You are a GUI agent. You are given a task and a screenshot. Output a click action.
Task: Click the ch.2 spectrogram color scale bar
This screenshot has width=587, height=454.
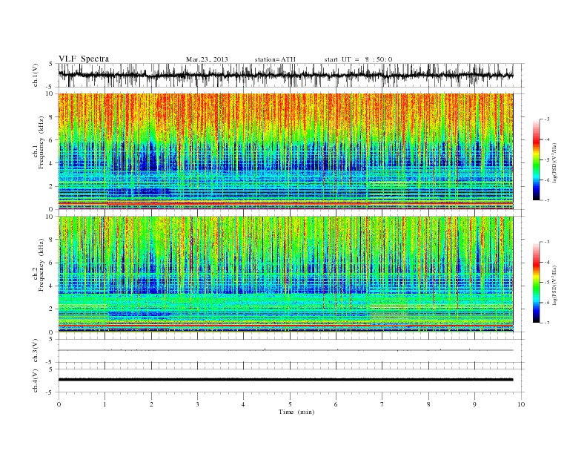537,282
